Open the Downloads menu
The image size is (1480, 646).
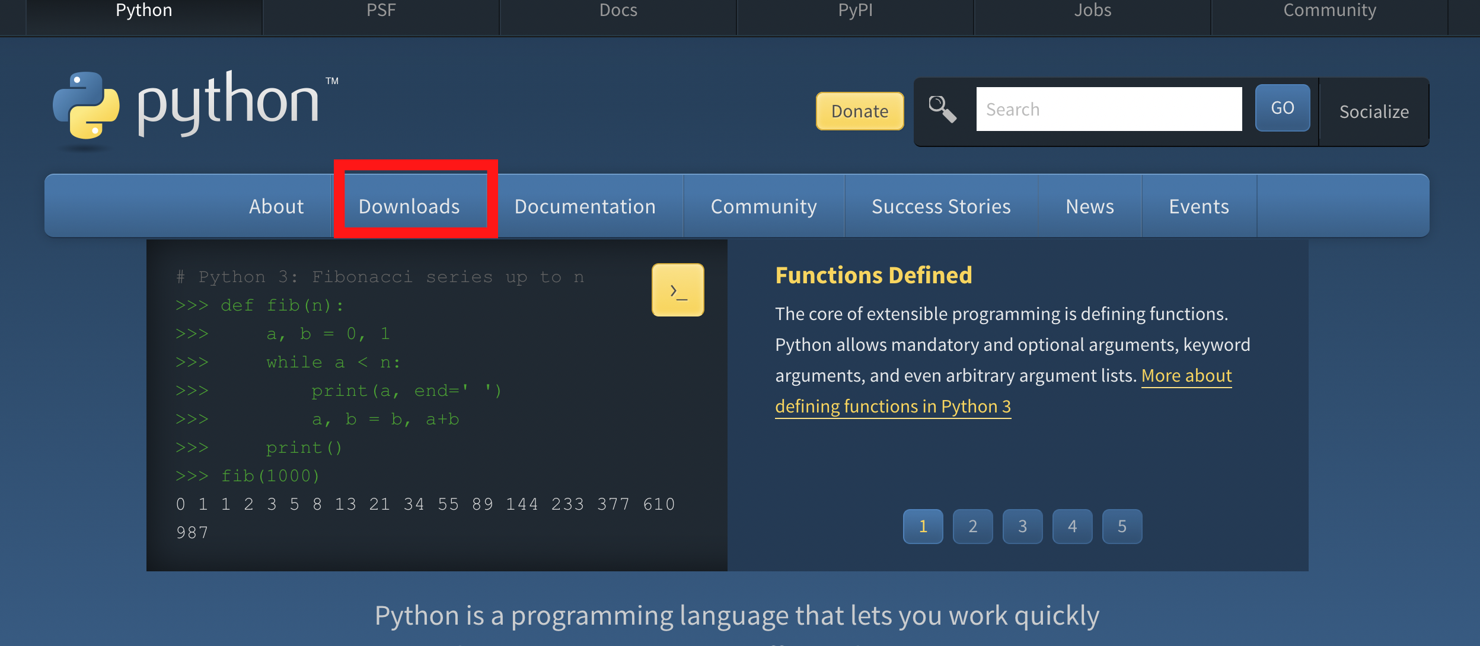click(x=409, y=206)
